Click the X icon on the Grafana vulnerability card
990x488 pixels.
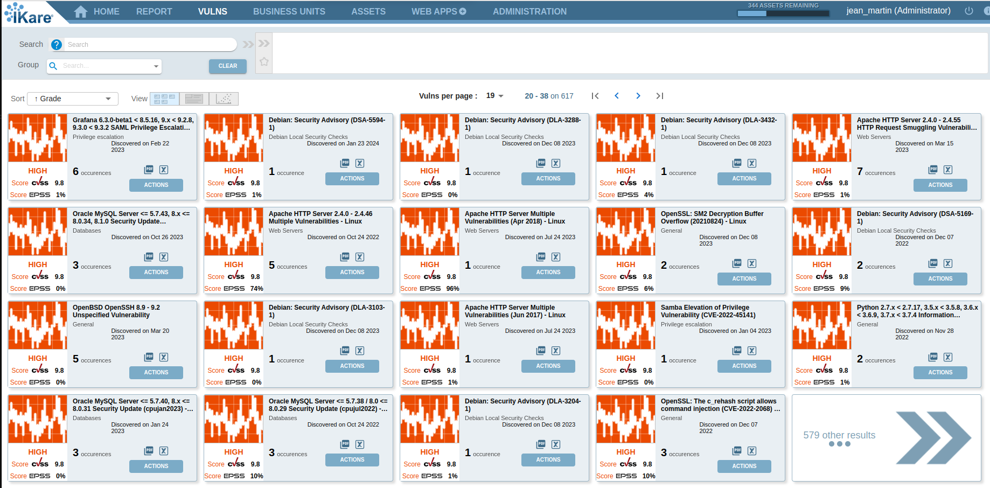click(164, 170)
